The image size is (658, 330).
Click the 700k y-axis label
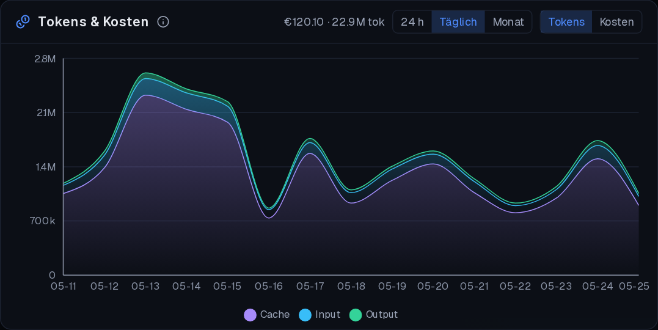43,221
